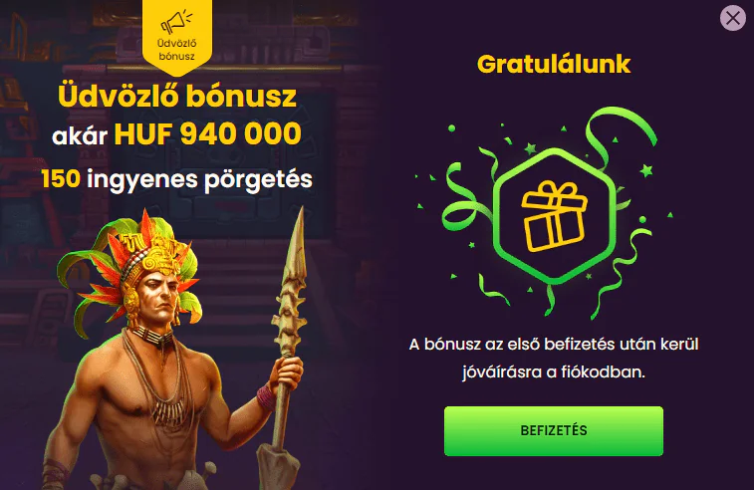Screen dimensions: 754x490
Task: Click the white word akár
Action: click(x=80, y=136)
